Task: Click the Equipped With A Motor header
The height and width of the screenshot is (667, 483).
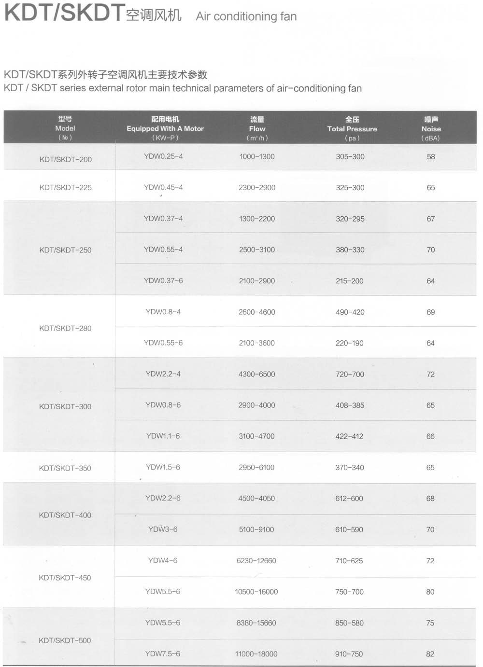Action: pos(165,128)
